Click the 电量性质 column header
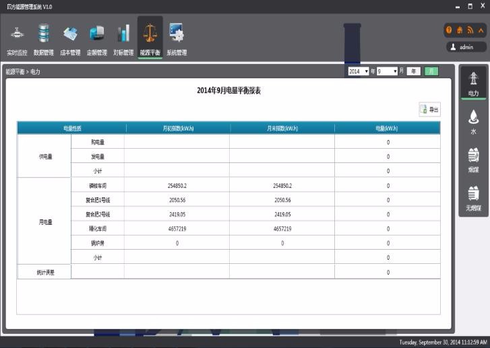 tap(72, 129)
